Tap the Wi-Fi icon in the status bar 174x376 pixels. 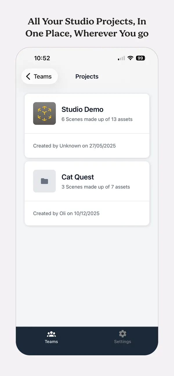pos(130,58)
